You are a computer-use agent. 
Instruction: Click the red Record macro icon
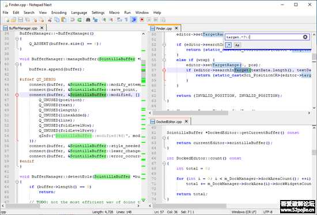click(142, 20)
